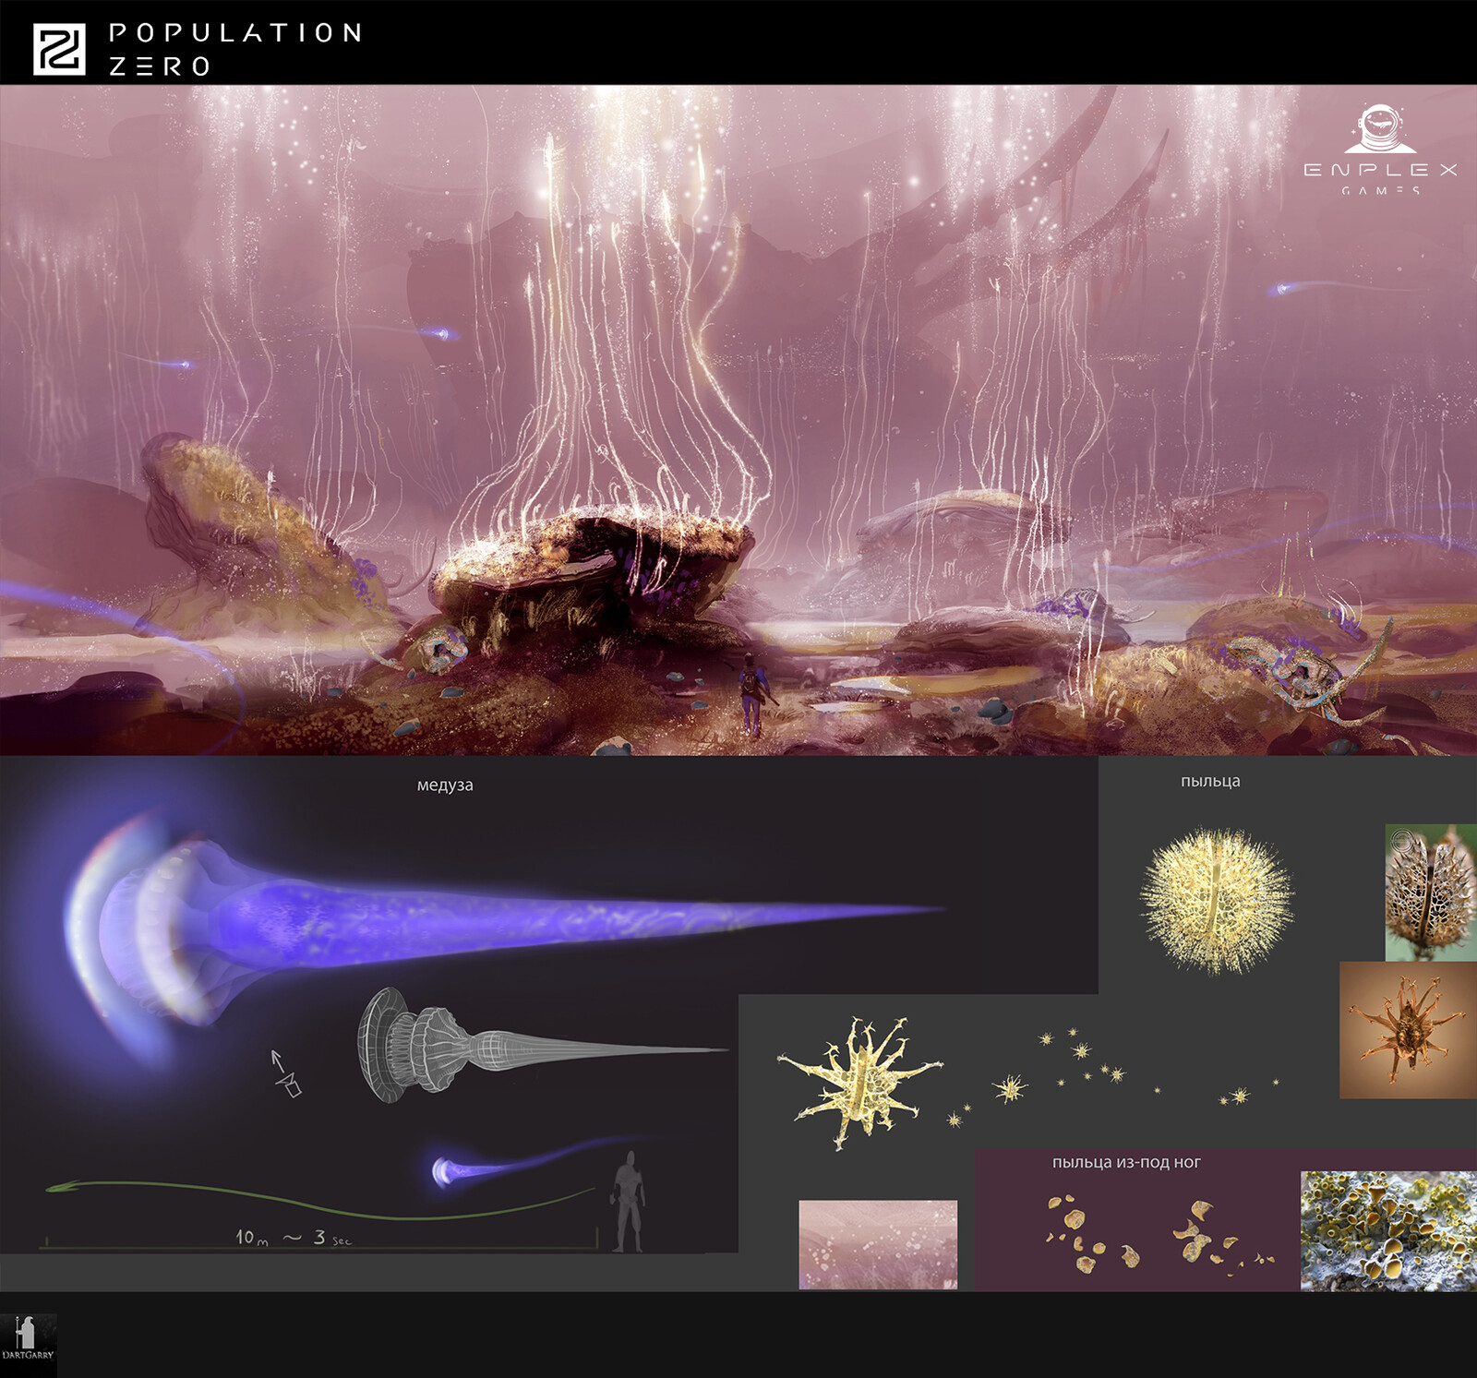
Task: Click the "пыльца из-под ног" label
Action: point(1126,1162)
